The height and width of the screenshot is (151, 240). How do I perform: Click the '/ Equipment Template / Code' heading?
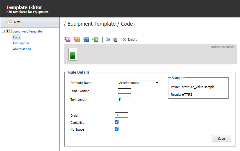click(98, 24)
